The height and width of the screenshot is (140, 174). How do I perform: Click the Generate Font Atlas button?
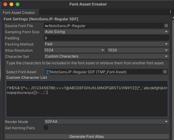[87, 137]
